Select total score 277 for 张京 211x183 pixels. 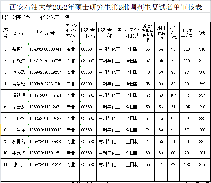point(202,164)
